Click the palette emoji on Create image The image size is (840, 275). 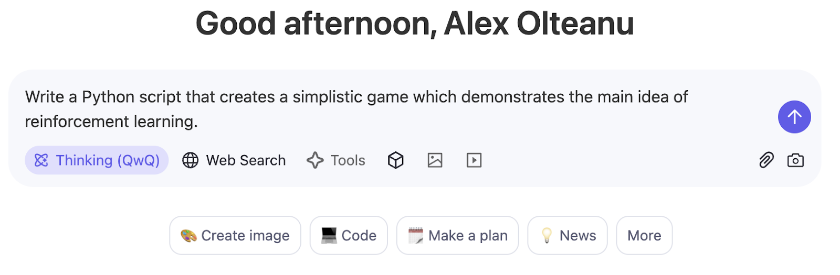point(188,236)
